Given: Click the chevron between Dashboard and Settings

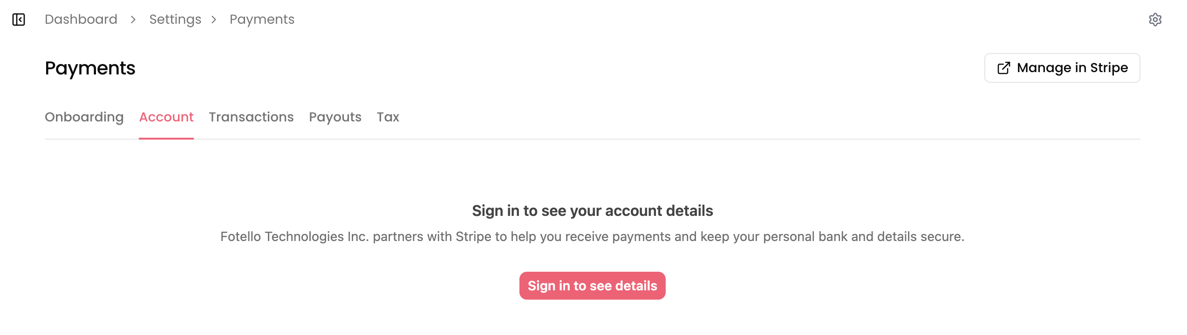Looking at the screenshot, I should pyautogui.click(x=133, y=20).
